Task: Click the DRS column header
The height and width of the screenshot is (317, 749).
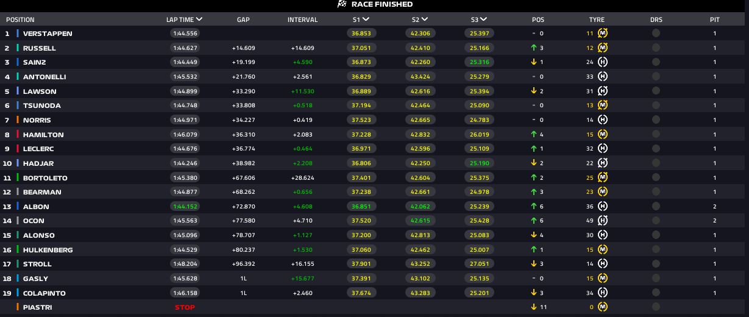Action: pyautogui.click(x=656, y=20)
